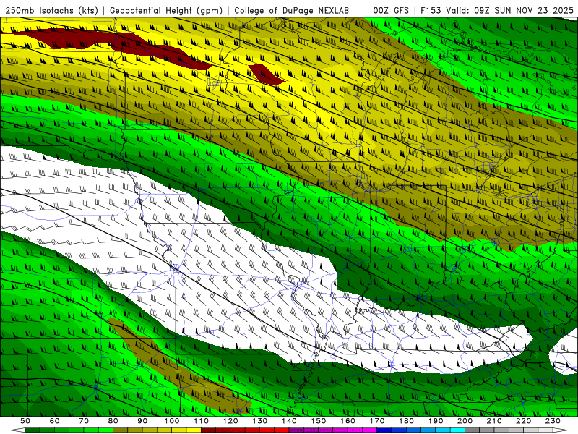
Task: Click the bright yellow swatch in the legend bar
Action: [x=194, y=430]
